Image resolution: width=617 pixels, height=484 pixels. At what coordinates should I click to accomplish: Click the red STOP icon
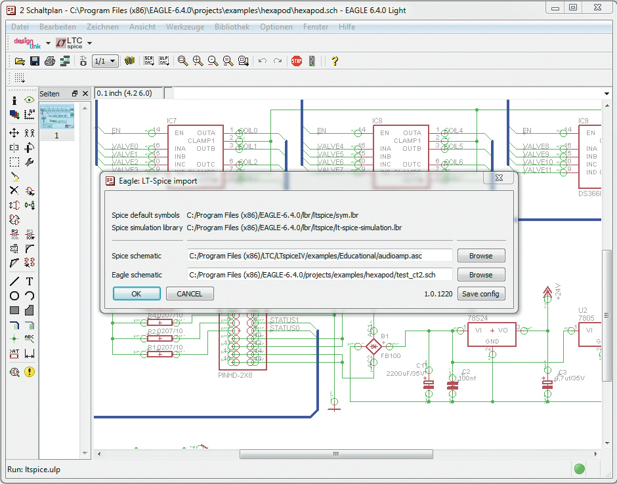297,61
